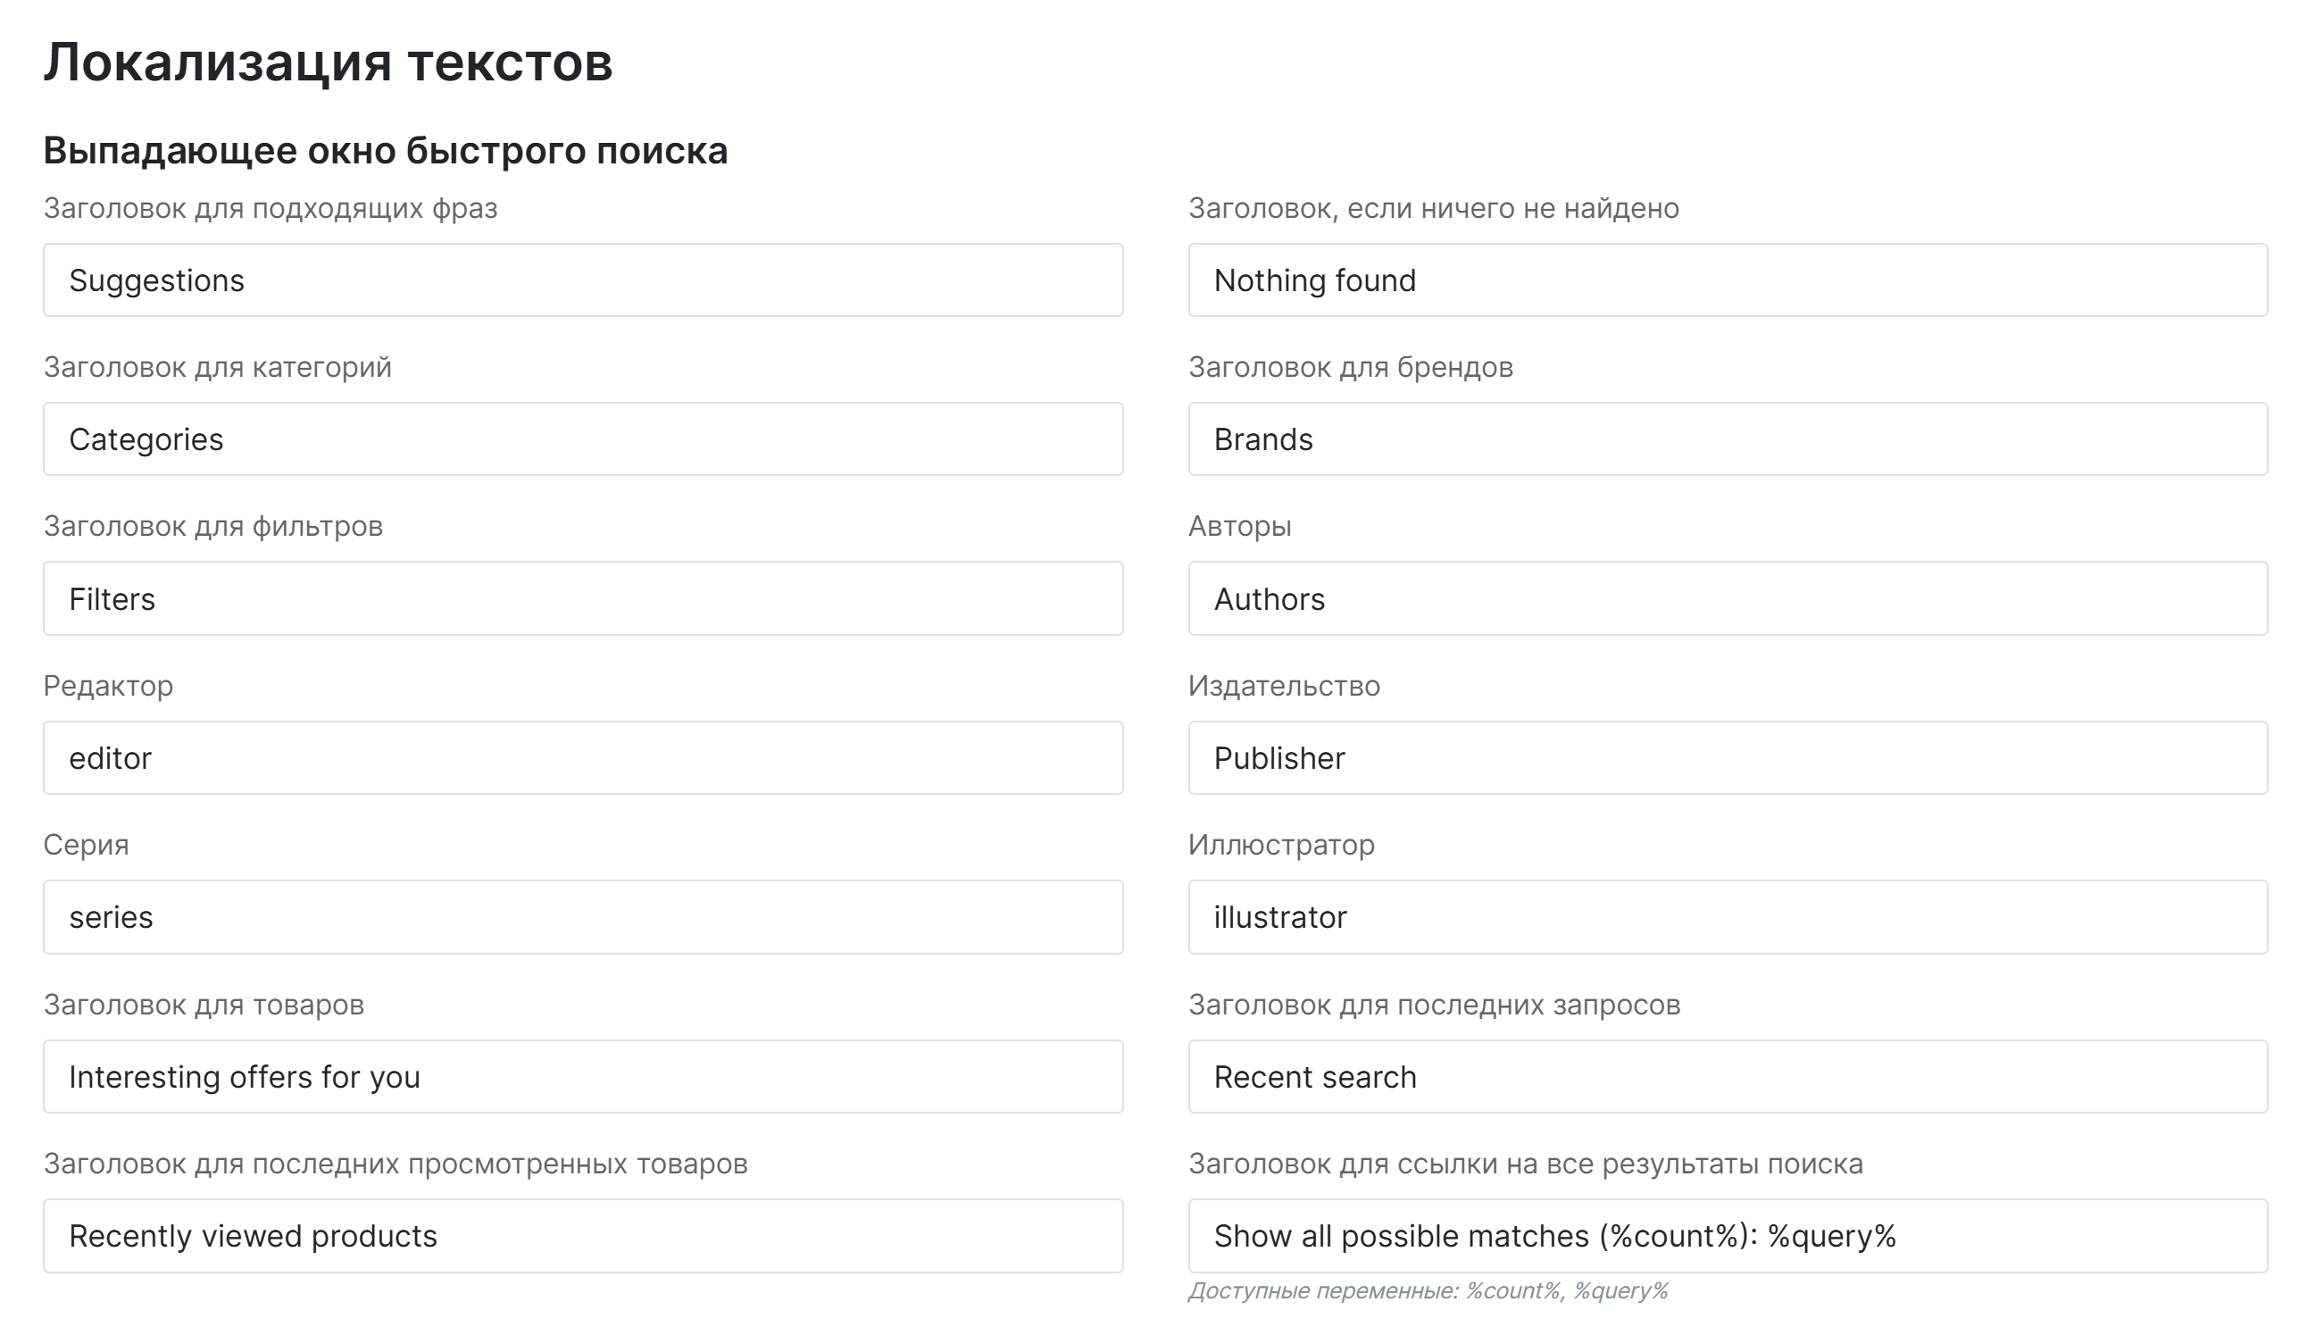Click the Издательство field label
The image size is (2307, 1327).
point(1284,685)
